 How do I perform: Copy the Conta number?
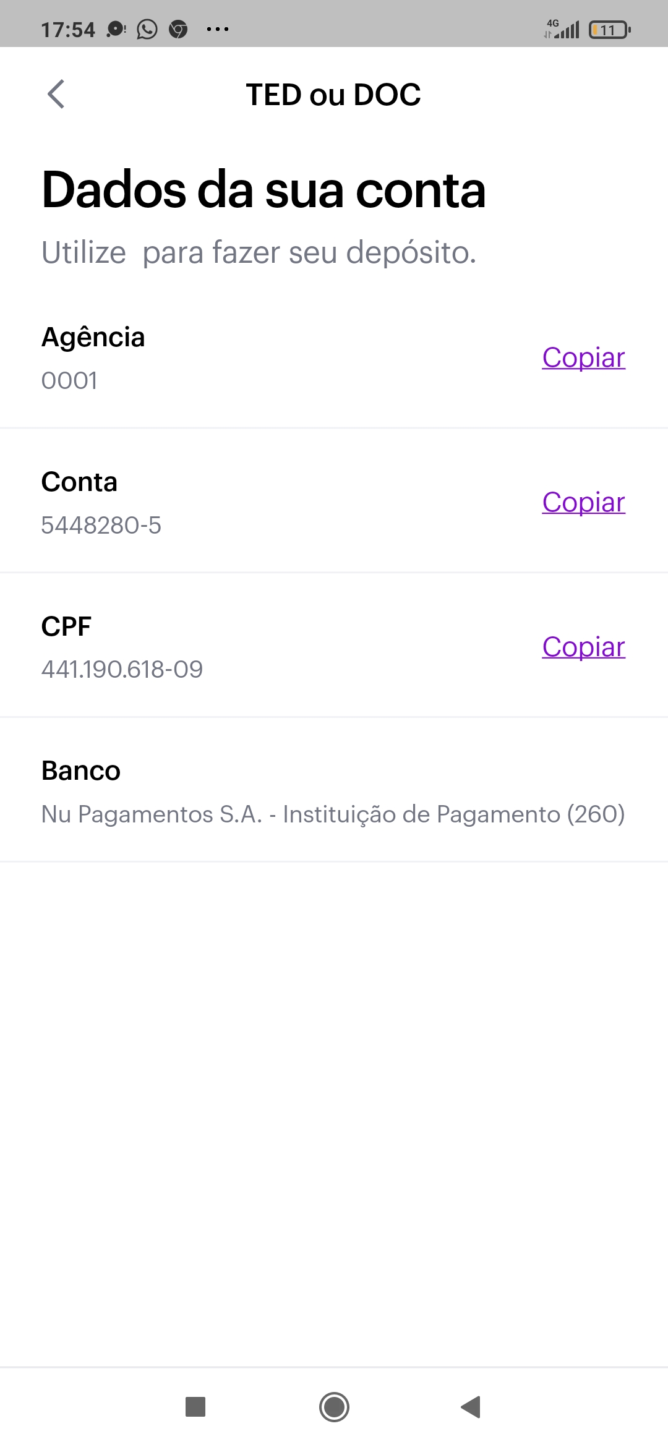(583, 502)
